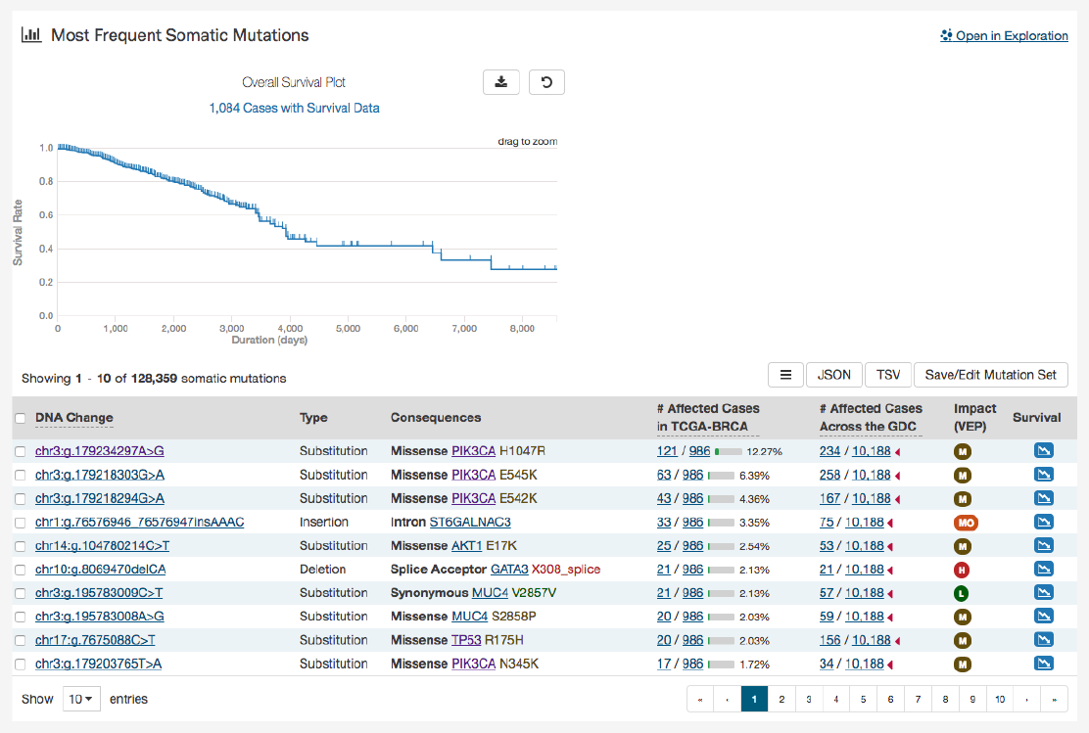Show survival plot for TP53 R175H row
Screen dimensions: 1089x733
[1043, 640]
